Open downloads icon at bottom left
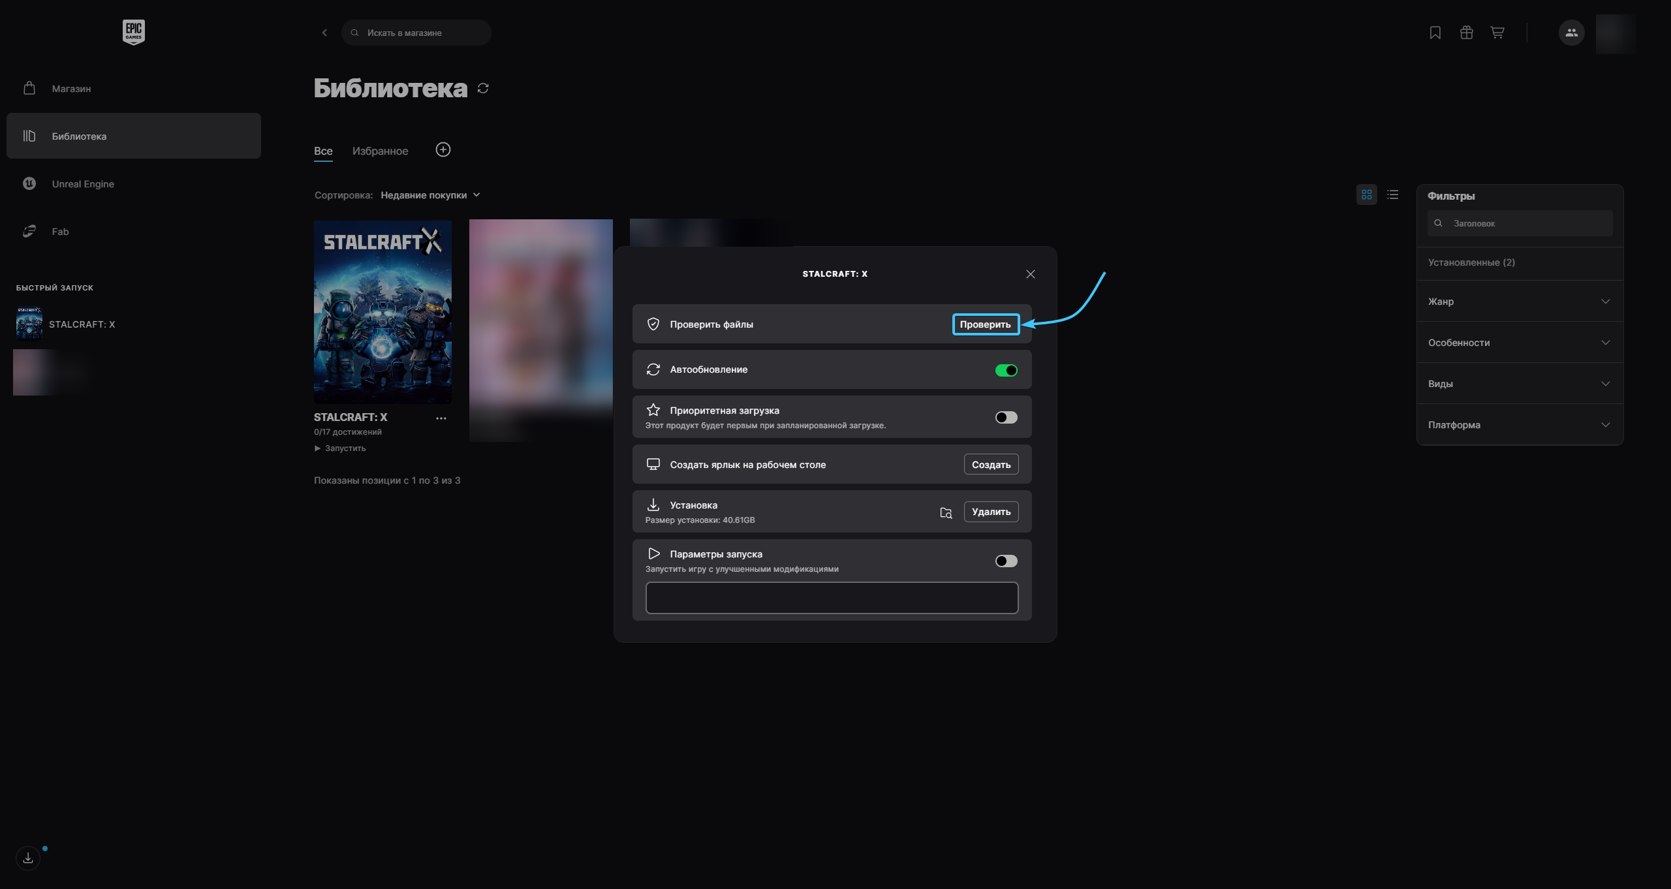1671x889 pixels. 28,858
